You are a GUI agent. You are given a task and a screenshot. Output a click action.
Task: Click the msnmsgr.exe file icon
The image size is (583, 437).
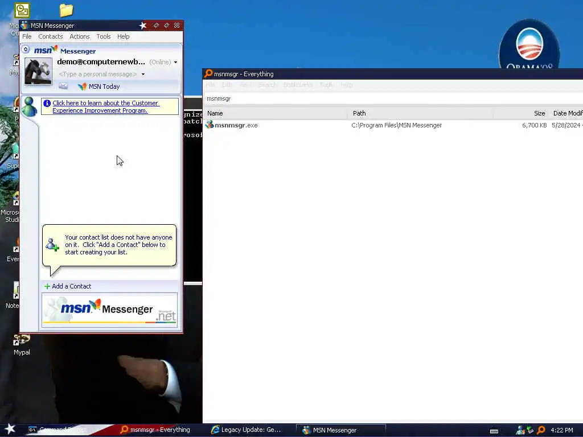tap(210, 125)
